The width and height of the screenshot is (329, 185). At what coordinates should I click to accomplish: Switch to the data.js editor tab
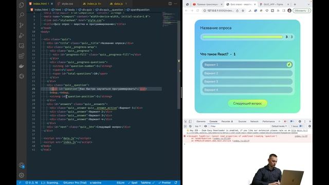pos(118,4)
